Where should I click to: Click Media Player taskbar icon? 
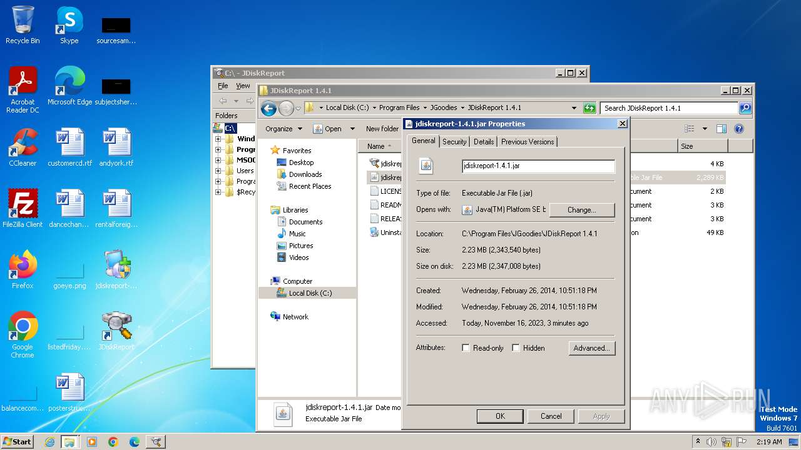92,442
